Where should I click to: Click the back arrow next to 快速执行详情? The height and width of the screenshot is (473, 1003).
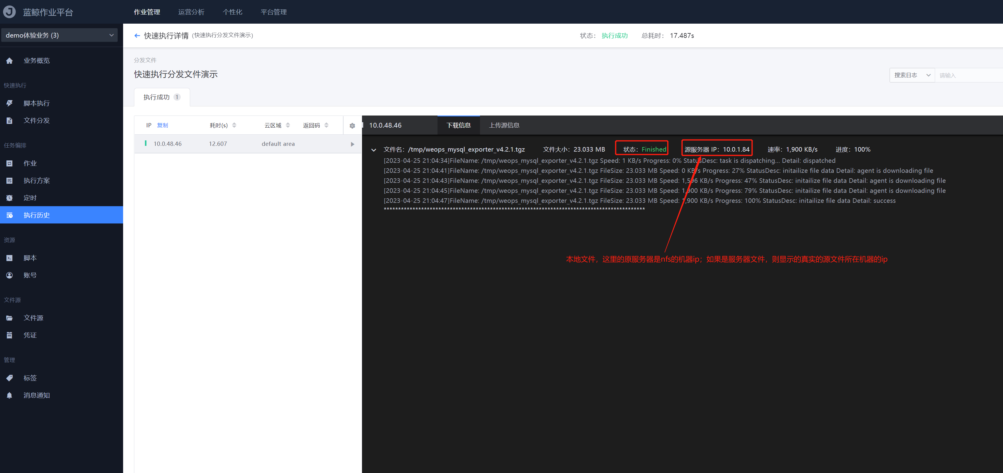coord(137,36)
